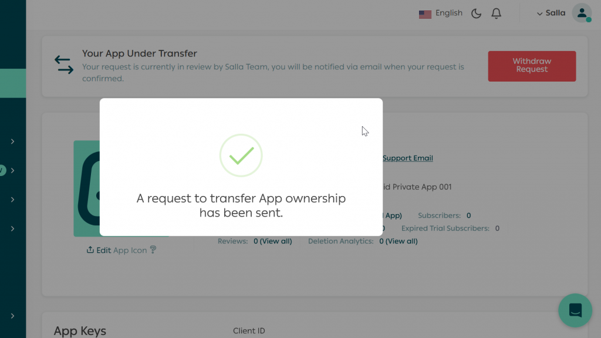Select the highlighted sidebar menu item

(x=13, y=83)
